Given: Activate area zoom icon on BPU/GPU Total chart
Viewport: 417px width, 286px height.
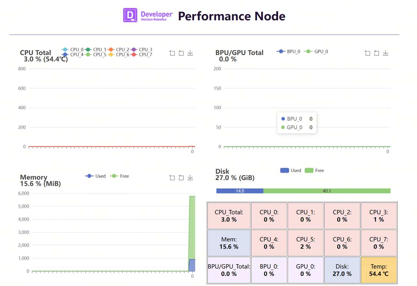Looking at the screenshot, I should (x=368, y=53).
